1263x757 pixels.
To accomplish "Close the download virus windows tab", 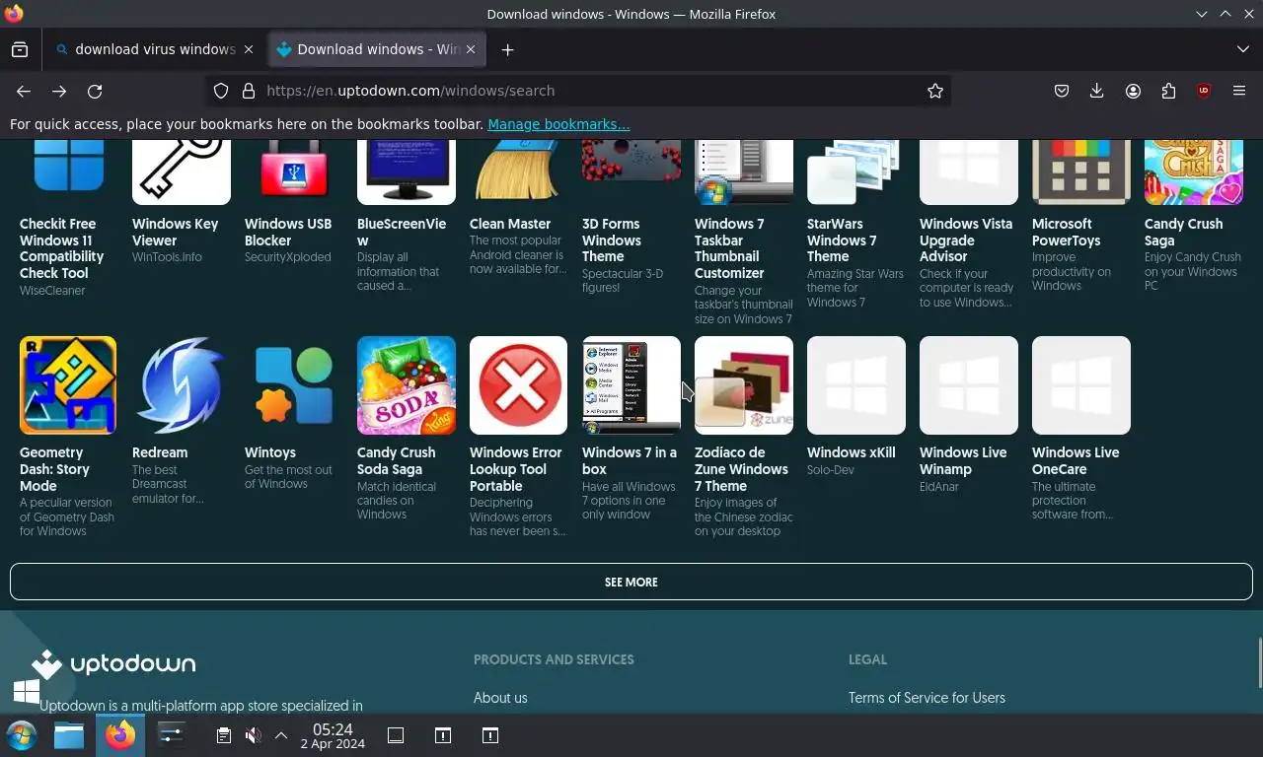I will click(249, 49).
